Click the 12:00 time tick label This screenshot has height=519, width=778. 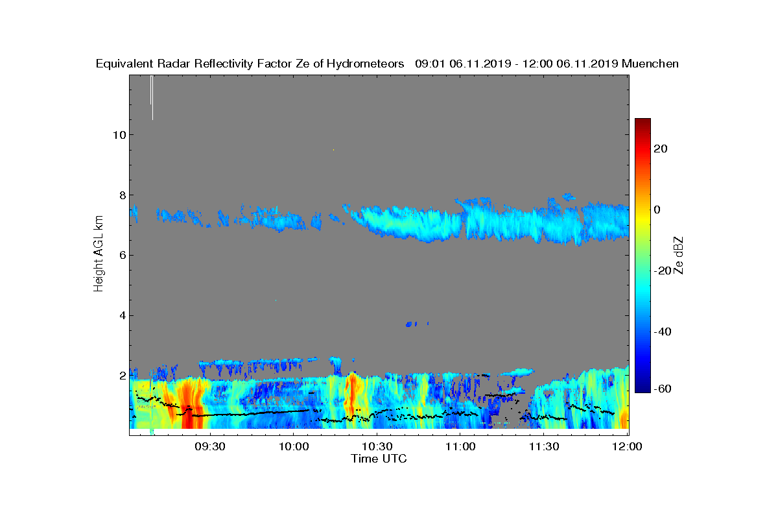click(626, 446)
